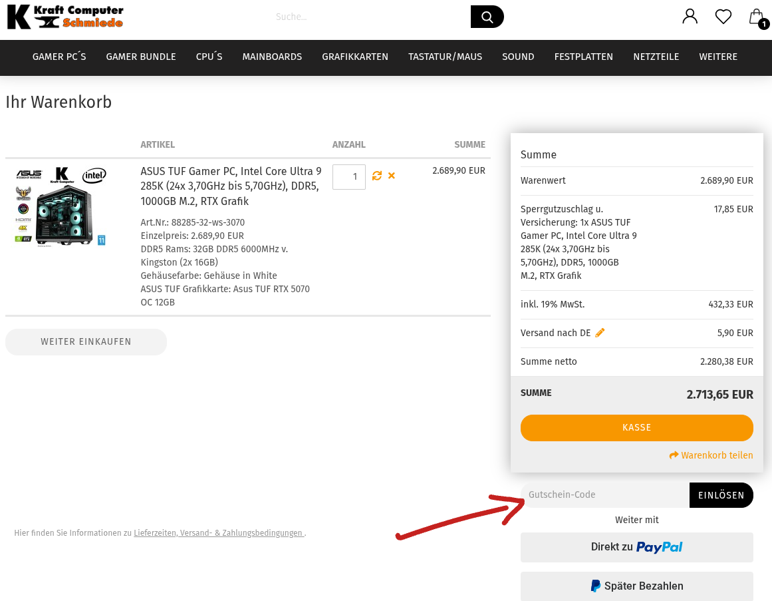Click the refresh quantity icon
The image size is (772, 601).
click(377, 176)
